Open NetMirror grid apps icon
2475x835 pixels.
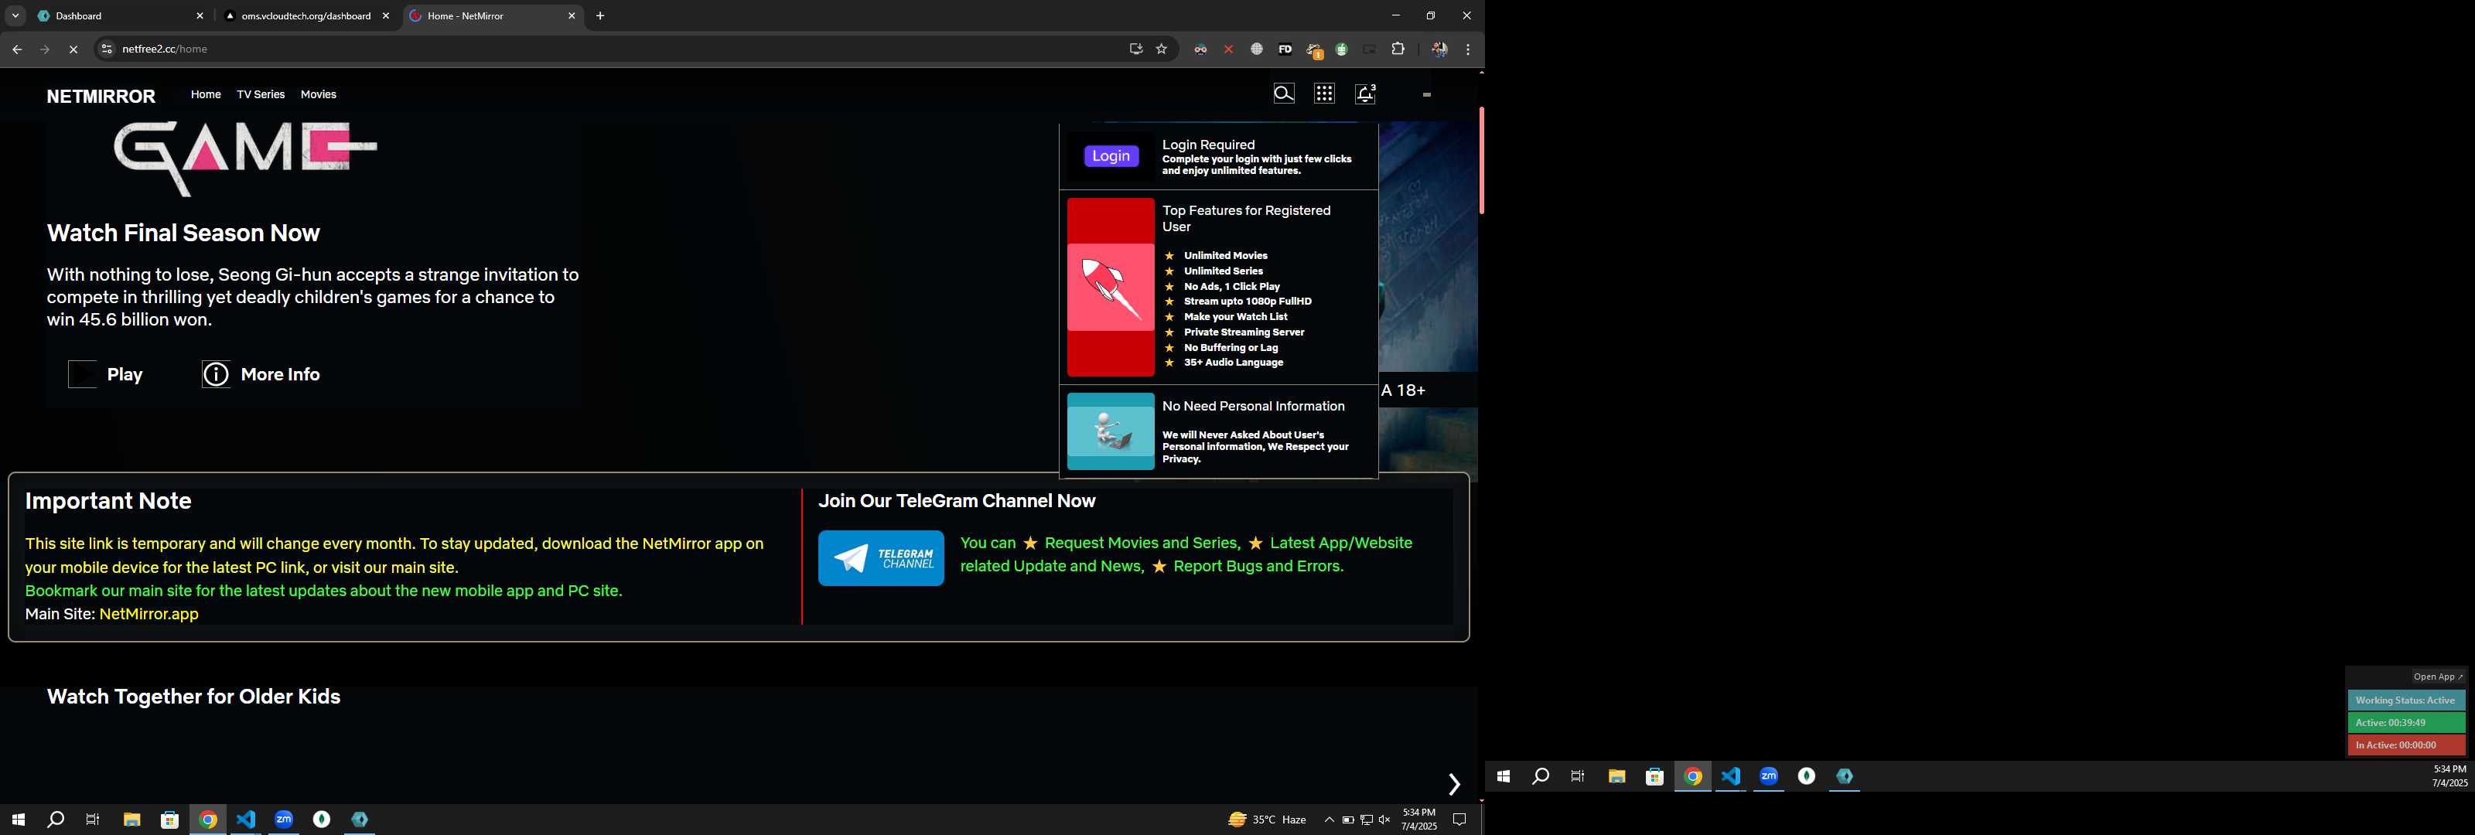[1324, 94]
